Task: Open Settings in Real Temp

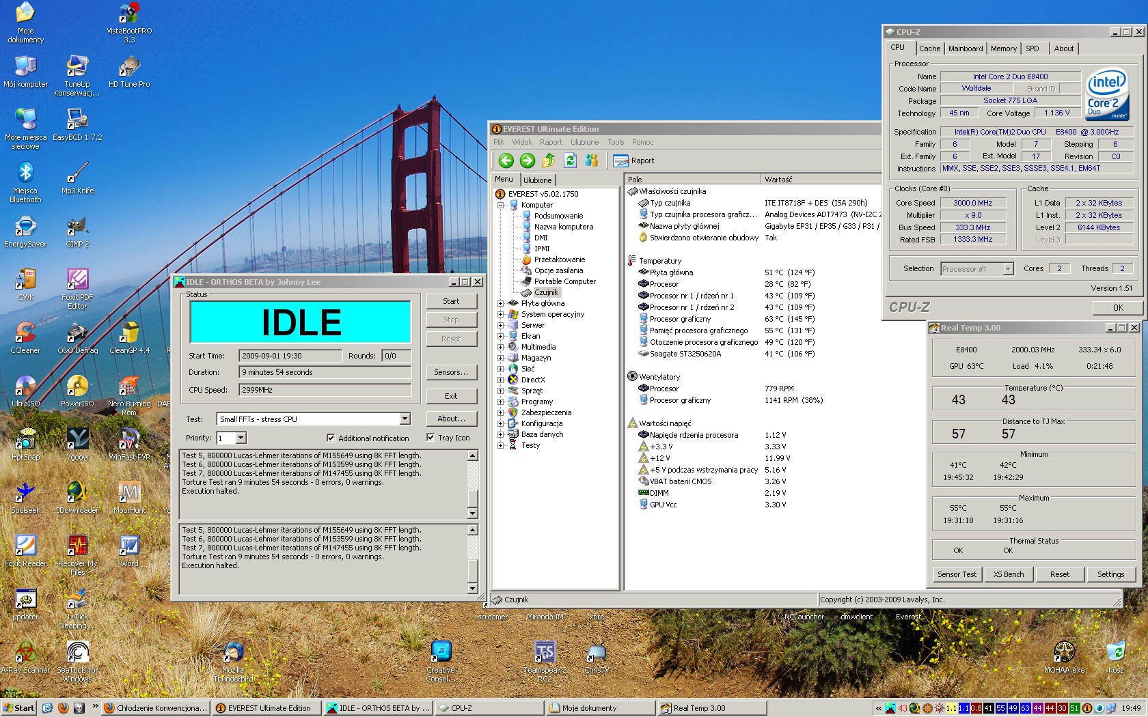Action: point(1111,574)
